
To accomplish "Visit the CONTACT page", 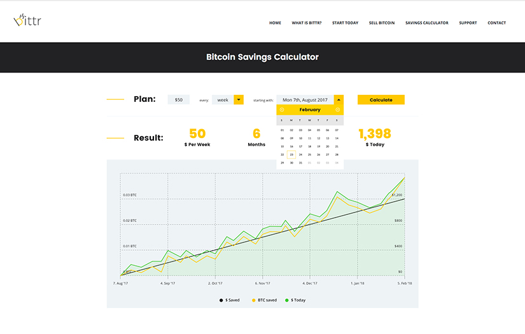I will click(496, 23).
